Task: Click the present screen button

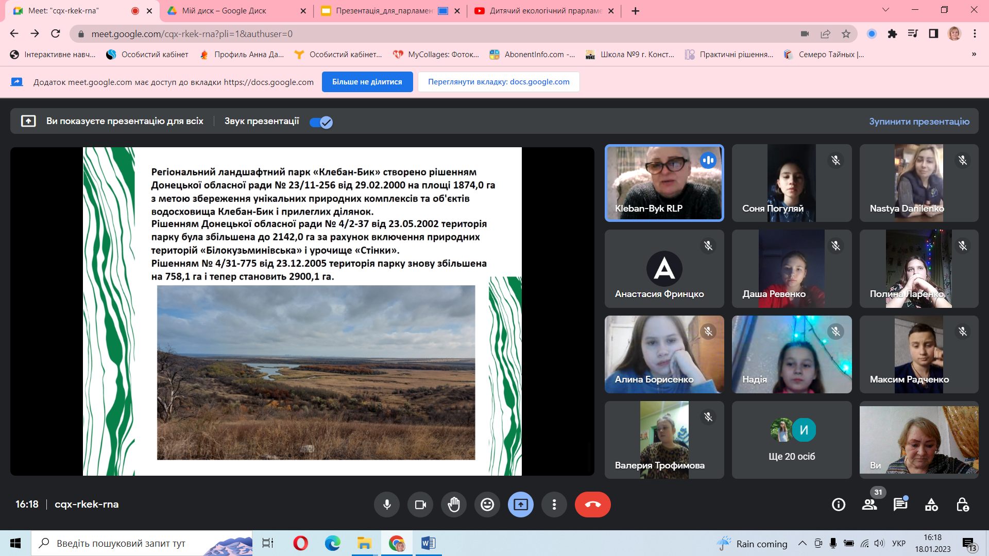Action: [521, 505]
